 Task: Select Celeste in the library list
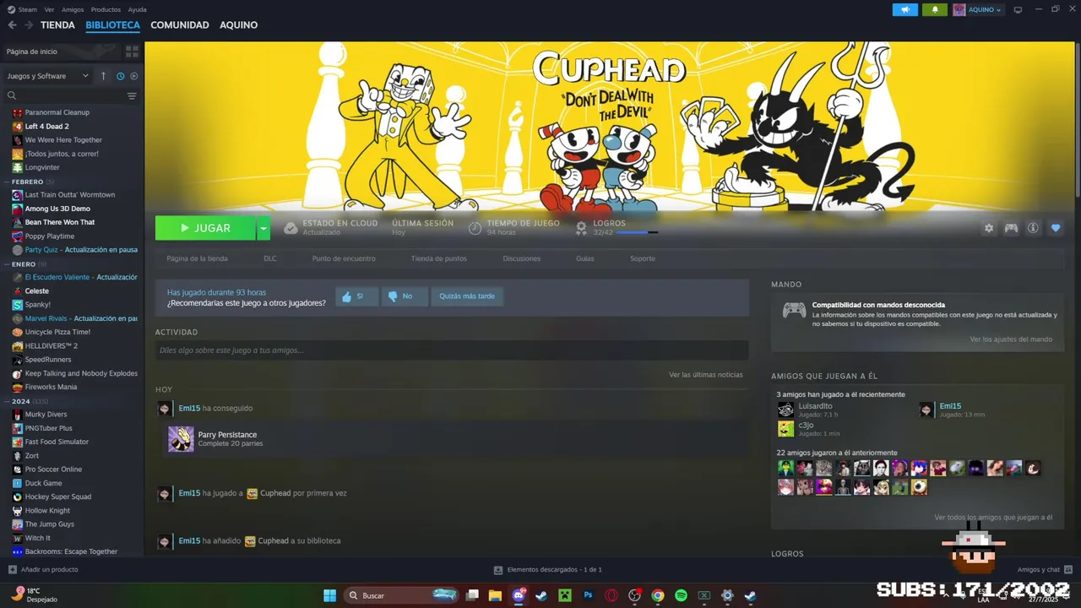tap(37, 291)
